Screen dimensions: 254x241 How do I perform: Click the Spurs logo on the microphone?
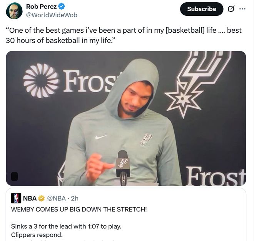pyautogui.click(x=123, y=163)
